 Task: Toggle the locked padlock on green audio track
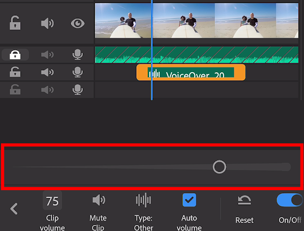pyautogui.click(x=15, y=55)
